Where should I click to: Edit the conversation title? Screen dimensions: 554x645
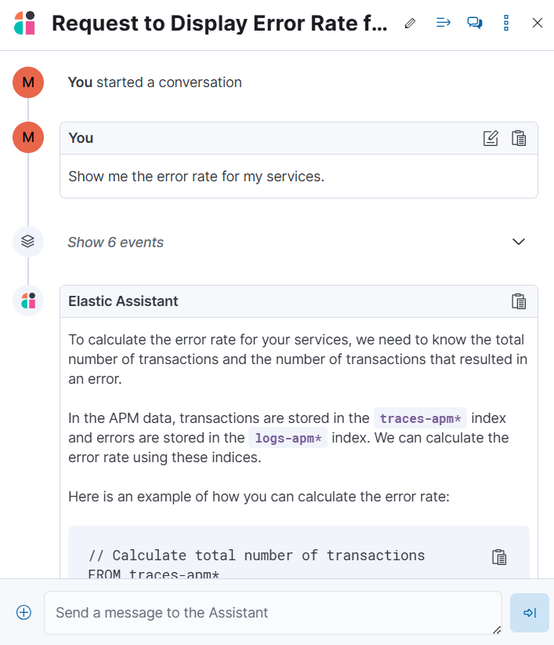point(410,23)
